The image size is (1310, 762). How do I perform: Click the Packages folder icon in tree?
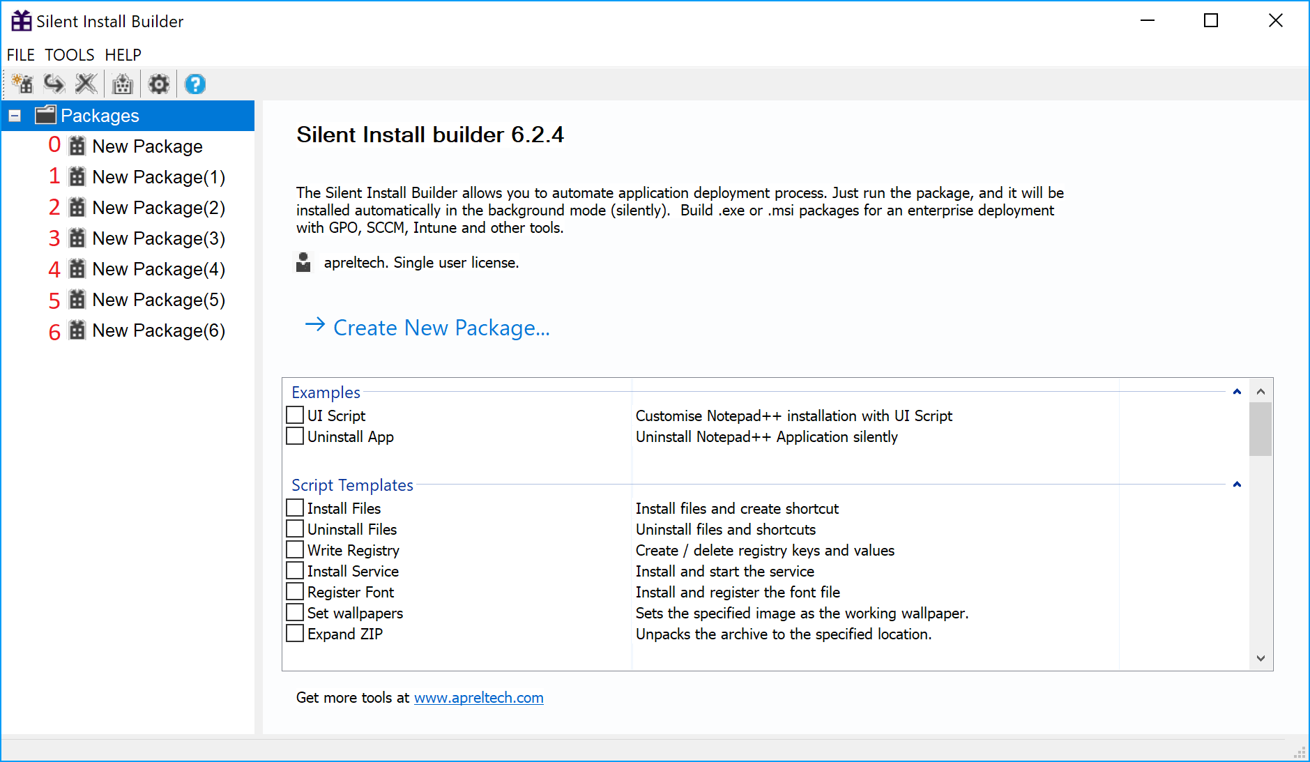click(x=46, y=115)
